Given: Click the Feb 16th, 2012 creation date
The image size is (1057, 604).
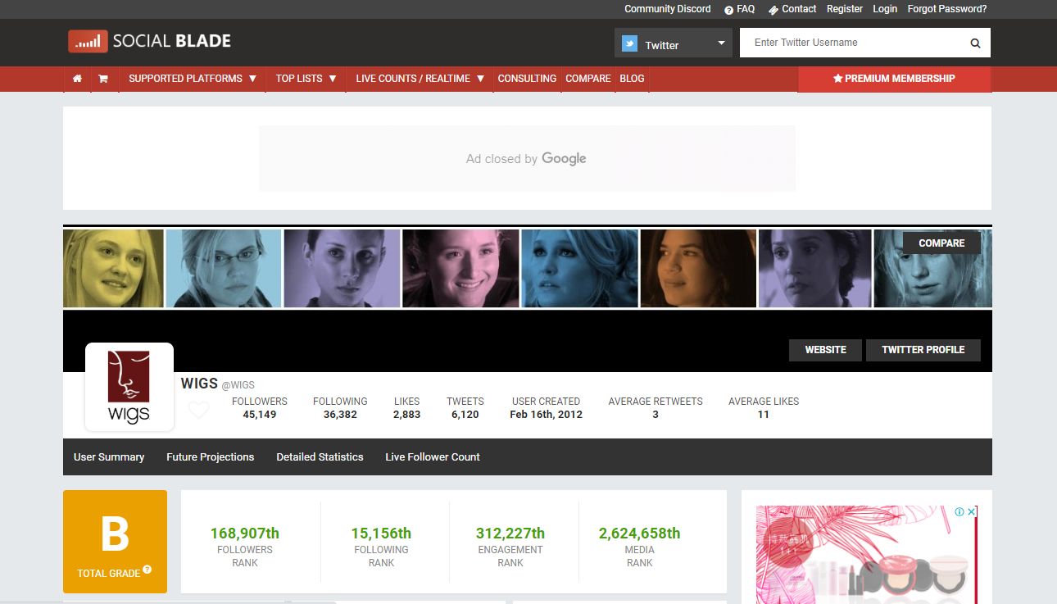Looking at the screenshot, I should pyautogui.click(x=546, y=415).
